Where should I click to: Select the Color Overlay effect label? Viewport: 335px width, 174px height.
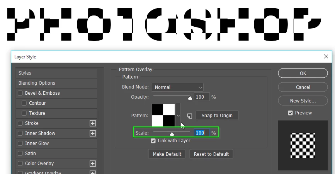coord(39,163)
